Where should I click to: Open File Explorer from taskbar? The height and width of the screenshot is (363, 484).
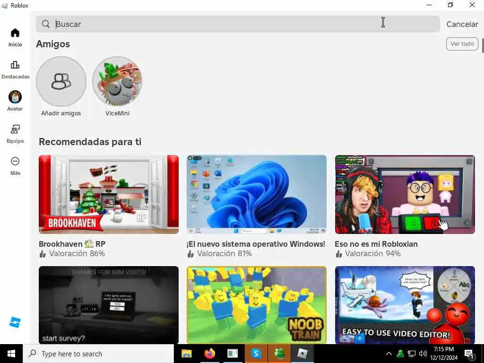(x=186, y=354)
